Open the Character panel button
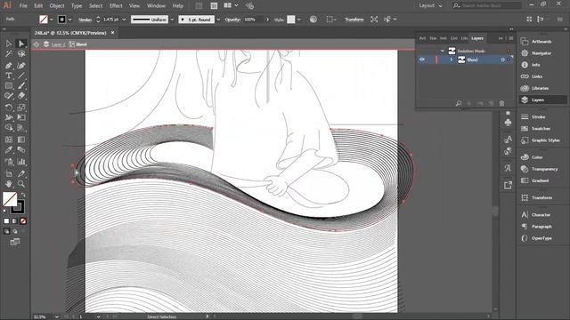This screenshot has width=570, height=320. click(541, 215)
